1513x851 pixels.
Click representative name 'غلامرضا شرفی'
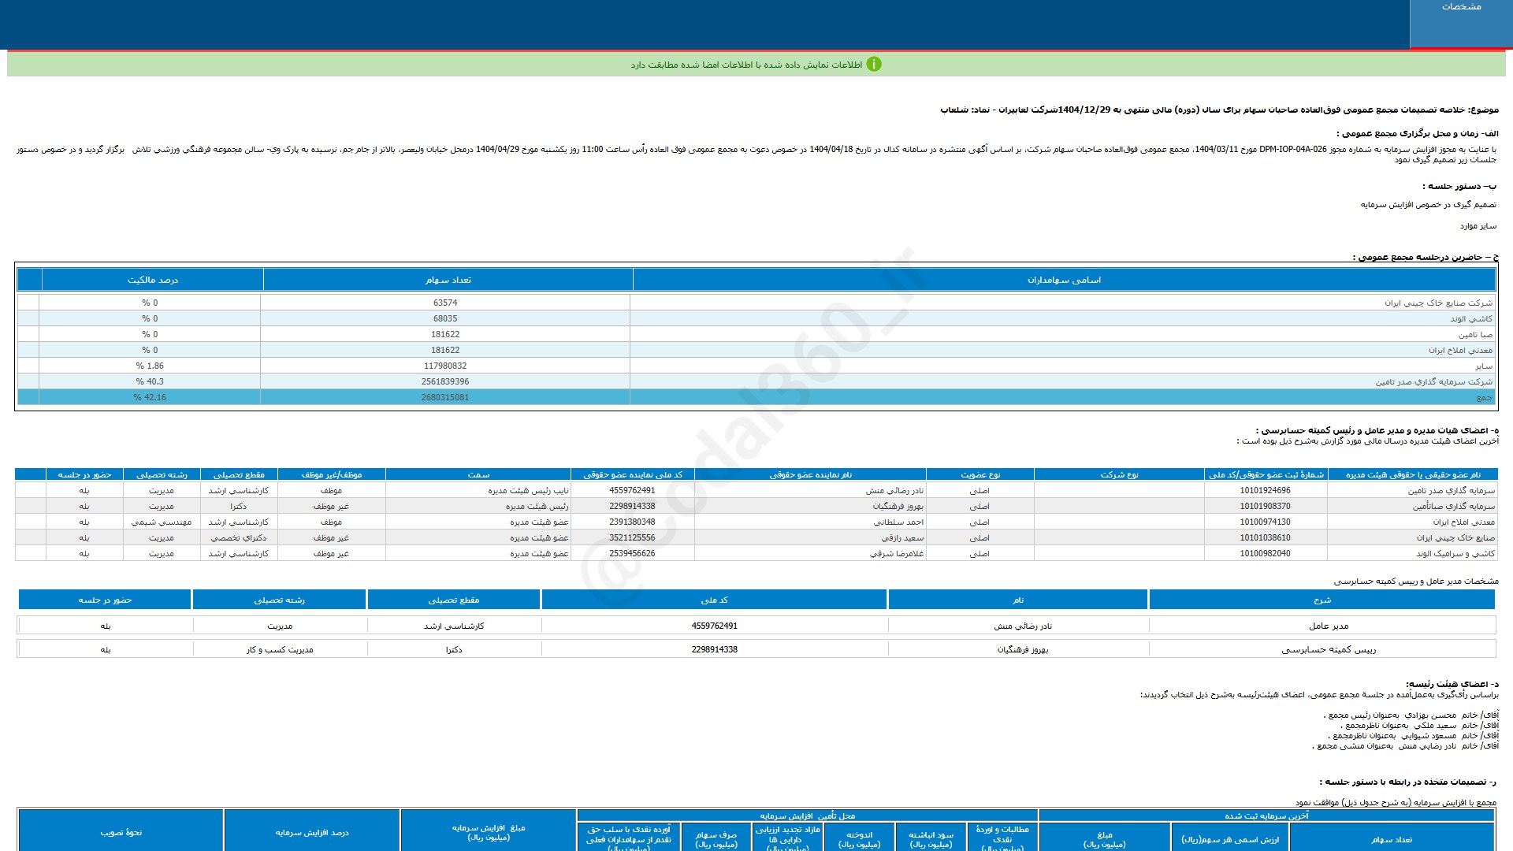pos(897,553)
